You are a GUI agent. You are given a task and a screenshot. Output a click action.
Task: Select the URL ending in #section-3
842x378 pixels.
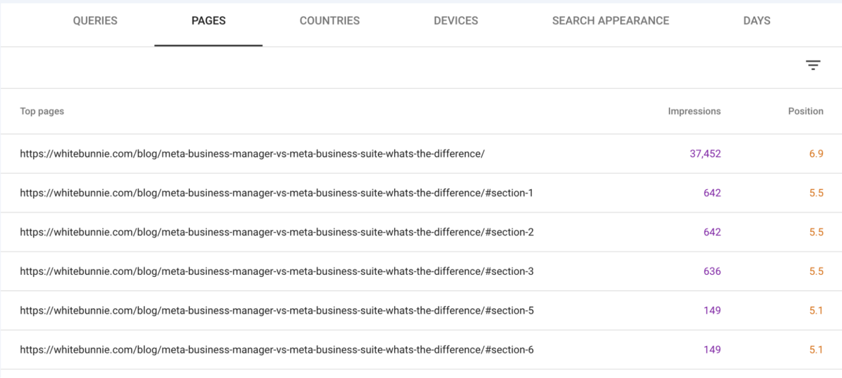click(x=277, y=271)
